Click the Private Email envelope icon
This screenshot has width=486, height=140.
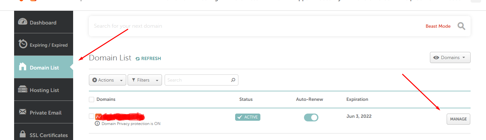(x=23, y=112)
